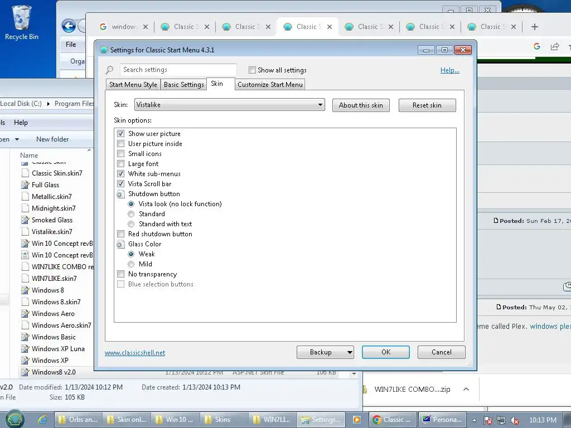Click the magnifier icon beside Search settings
Screen dimensions: 571x428
coord(109,70)
